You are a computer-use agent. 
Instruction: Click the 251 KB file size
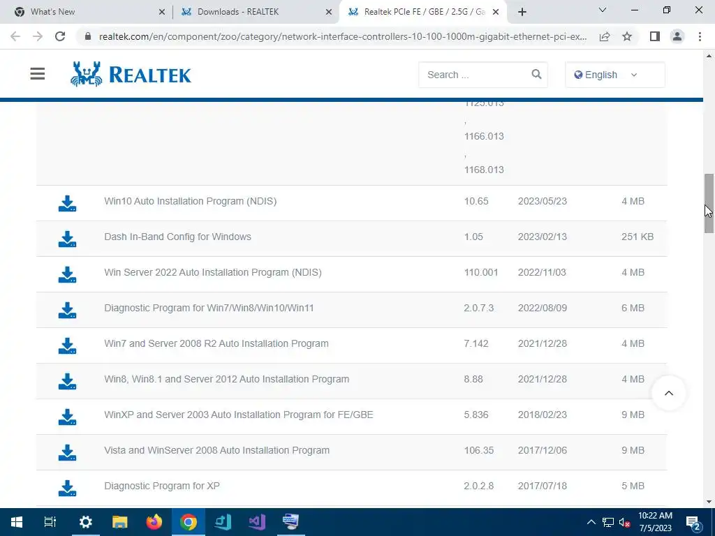637,237
